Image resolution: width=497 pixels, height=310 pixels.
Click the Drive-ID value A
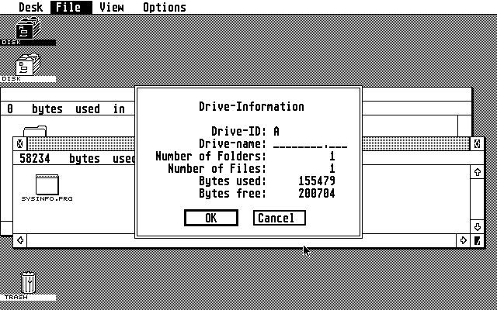[276, 131]
